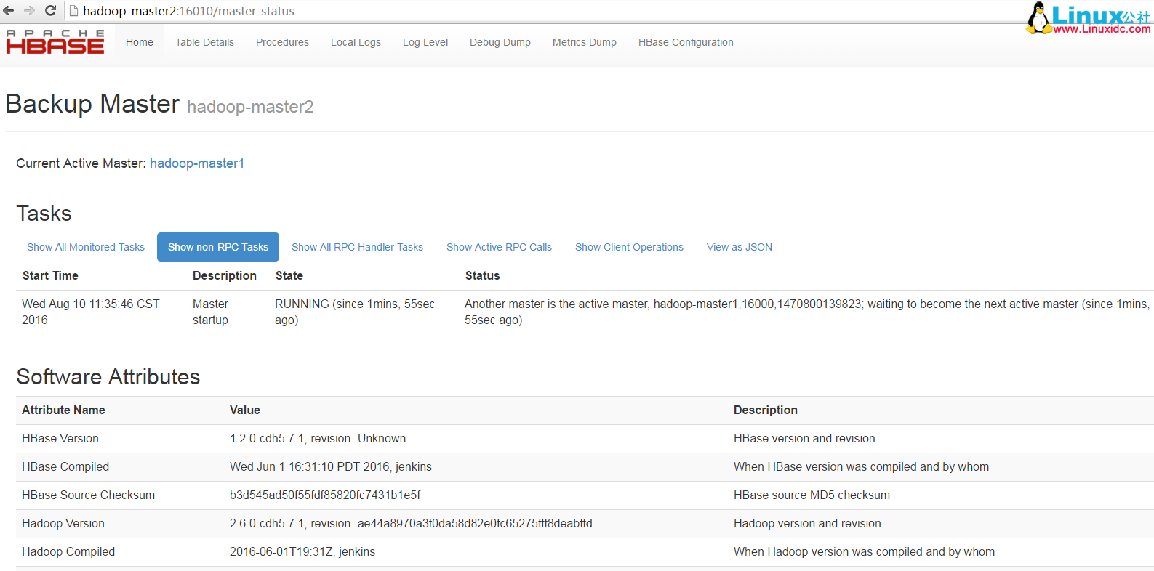Viewport: 1154px width, 571px height.
Task: Click the 'HBase Compiled' attribute name
Action: [65, 466]
